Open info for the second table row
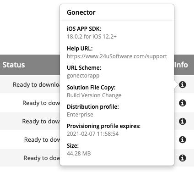The width and height of the screenshot is (195, 172). (x=182, y=103)
